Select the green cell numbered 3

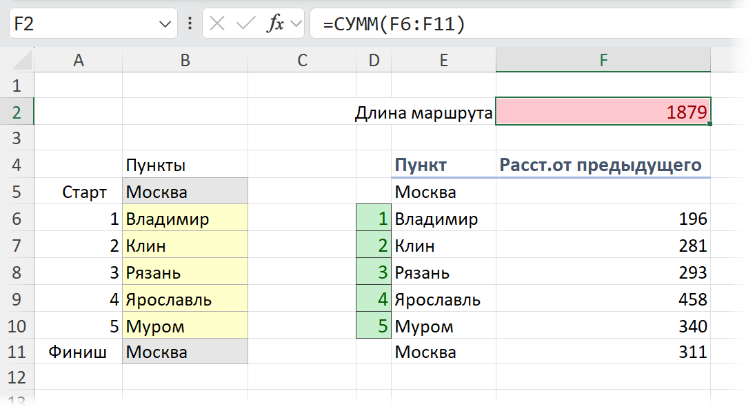tap(373, 272)
